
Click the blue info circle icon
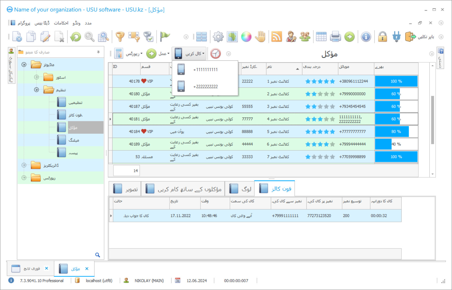pos(366,37)
